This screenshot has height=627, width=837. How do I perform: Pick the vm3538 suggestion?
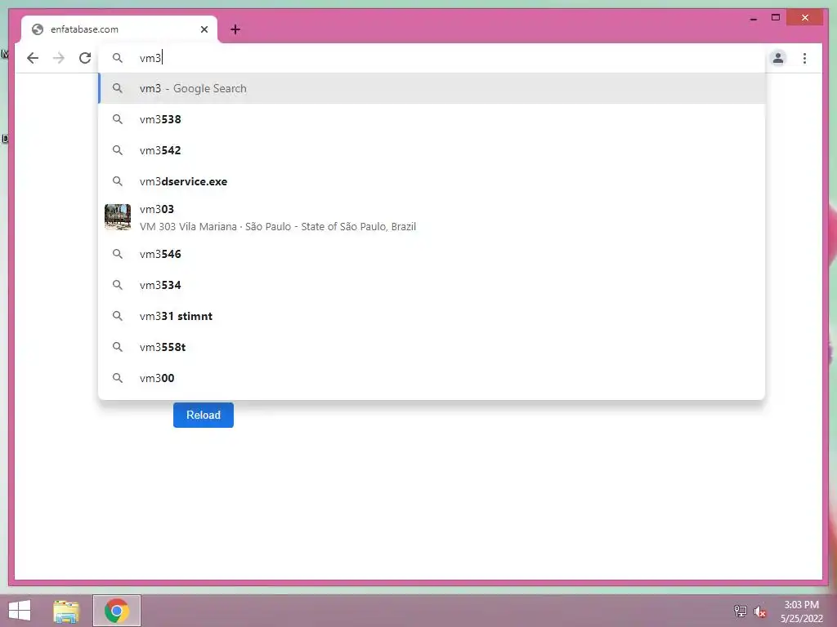[432, 119]
